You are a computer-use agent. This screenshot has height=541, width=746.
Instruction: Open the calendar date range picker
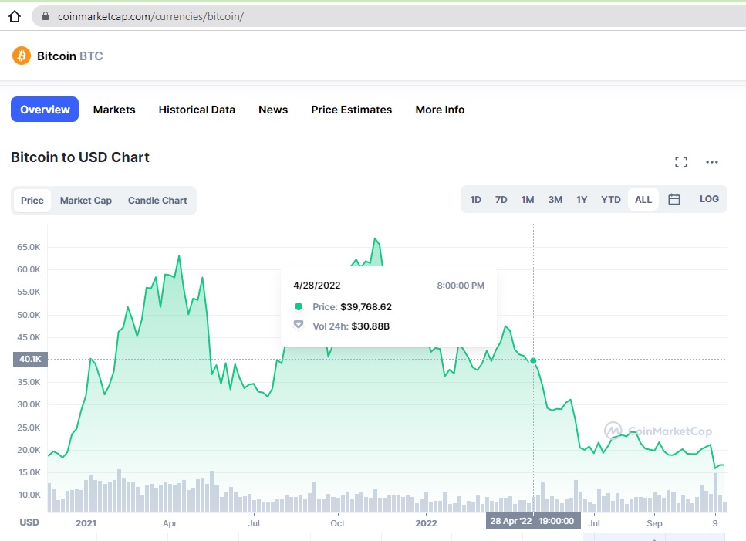(674, 199)
